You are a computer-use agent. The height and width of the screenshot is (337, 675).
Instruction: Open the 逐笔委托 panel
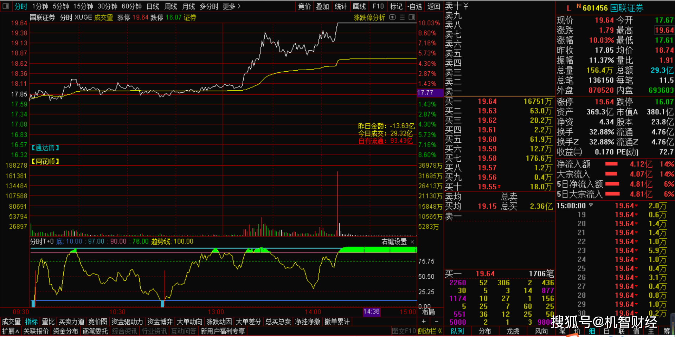95,331
